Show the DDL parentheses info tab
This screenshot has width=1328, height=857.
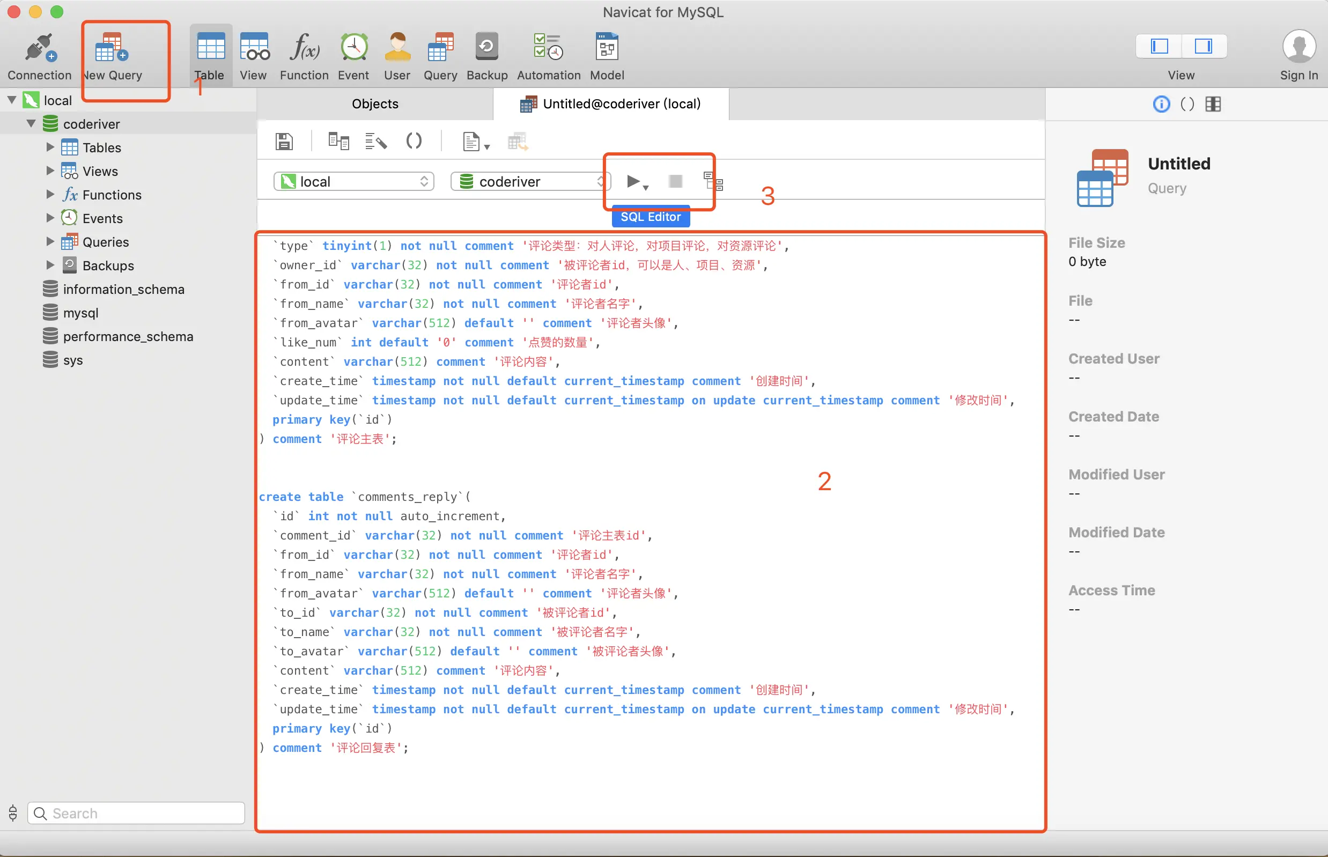pos(1186,104)
